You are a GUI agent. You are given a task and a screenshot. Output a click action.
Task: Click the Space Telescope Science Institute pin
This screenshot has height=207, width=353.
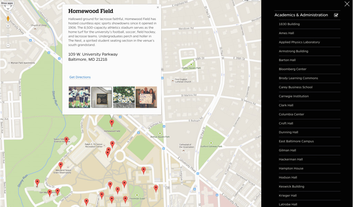(x=66, y=140)
